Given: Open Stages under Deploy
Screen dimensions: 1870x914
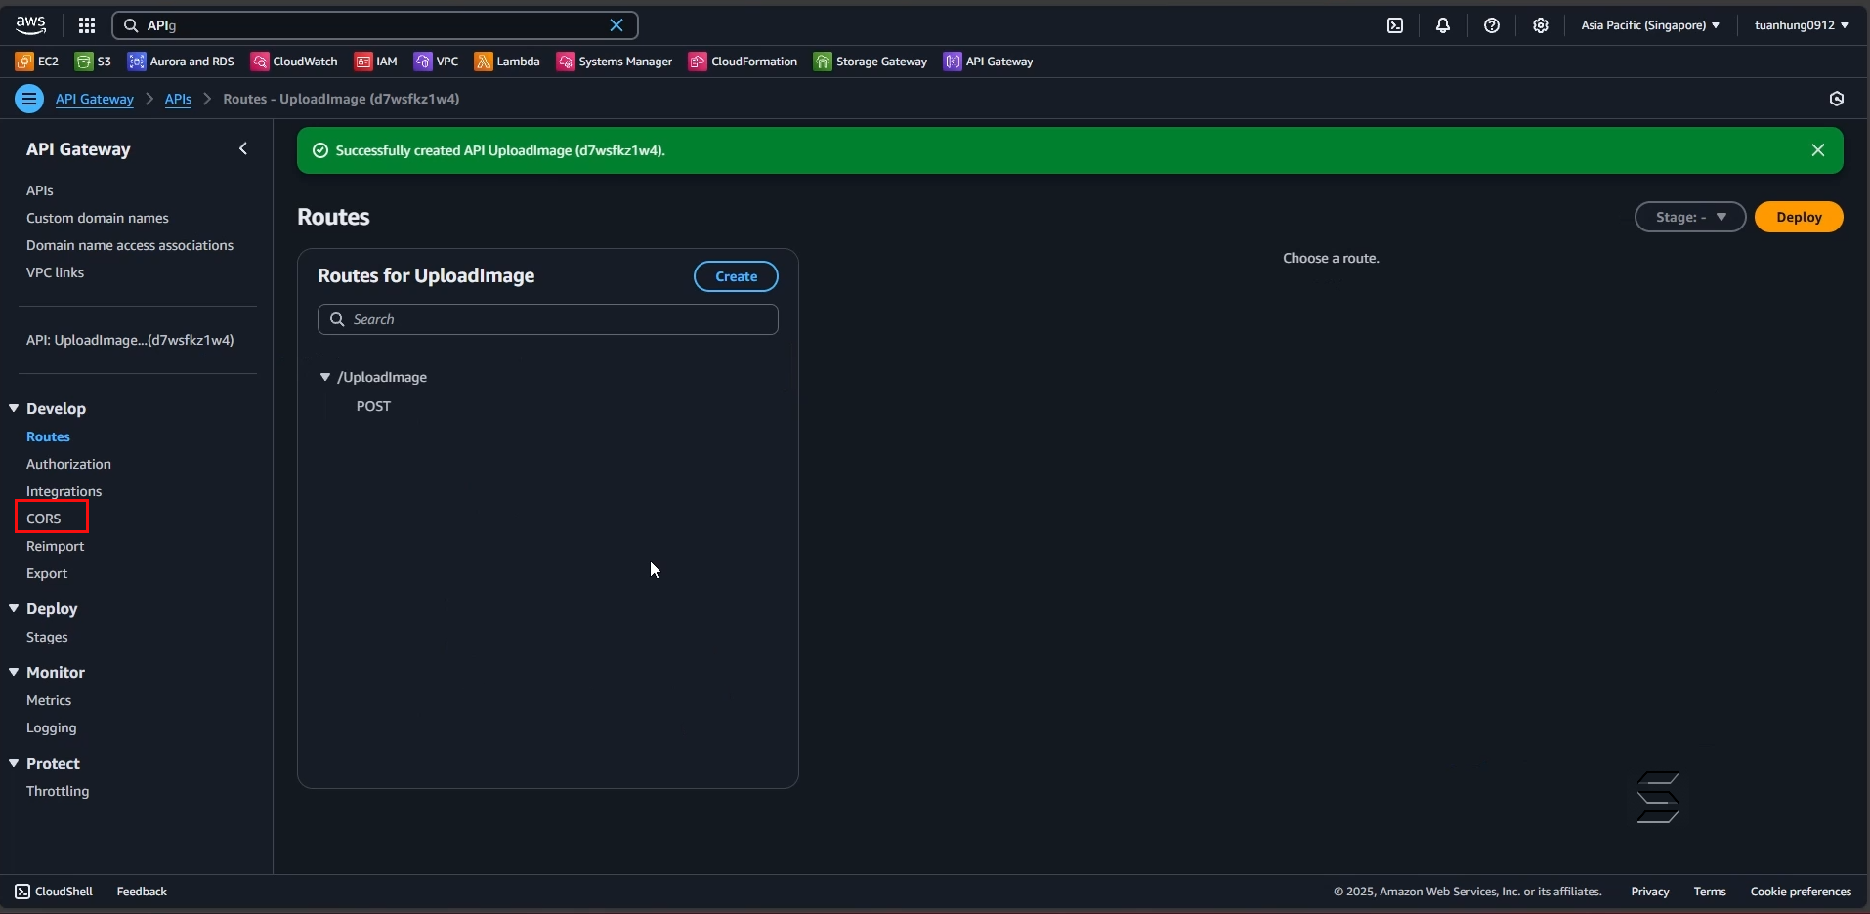Looking at the screenshot, I should pyautogui.click(x=47, y=637).
